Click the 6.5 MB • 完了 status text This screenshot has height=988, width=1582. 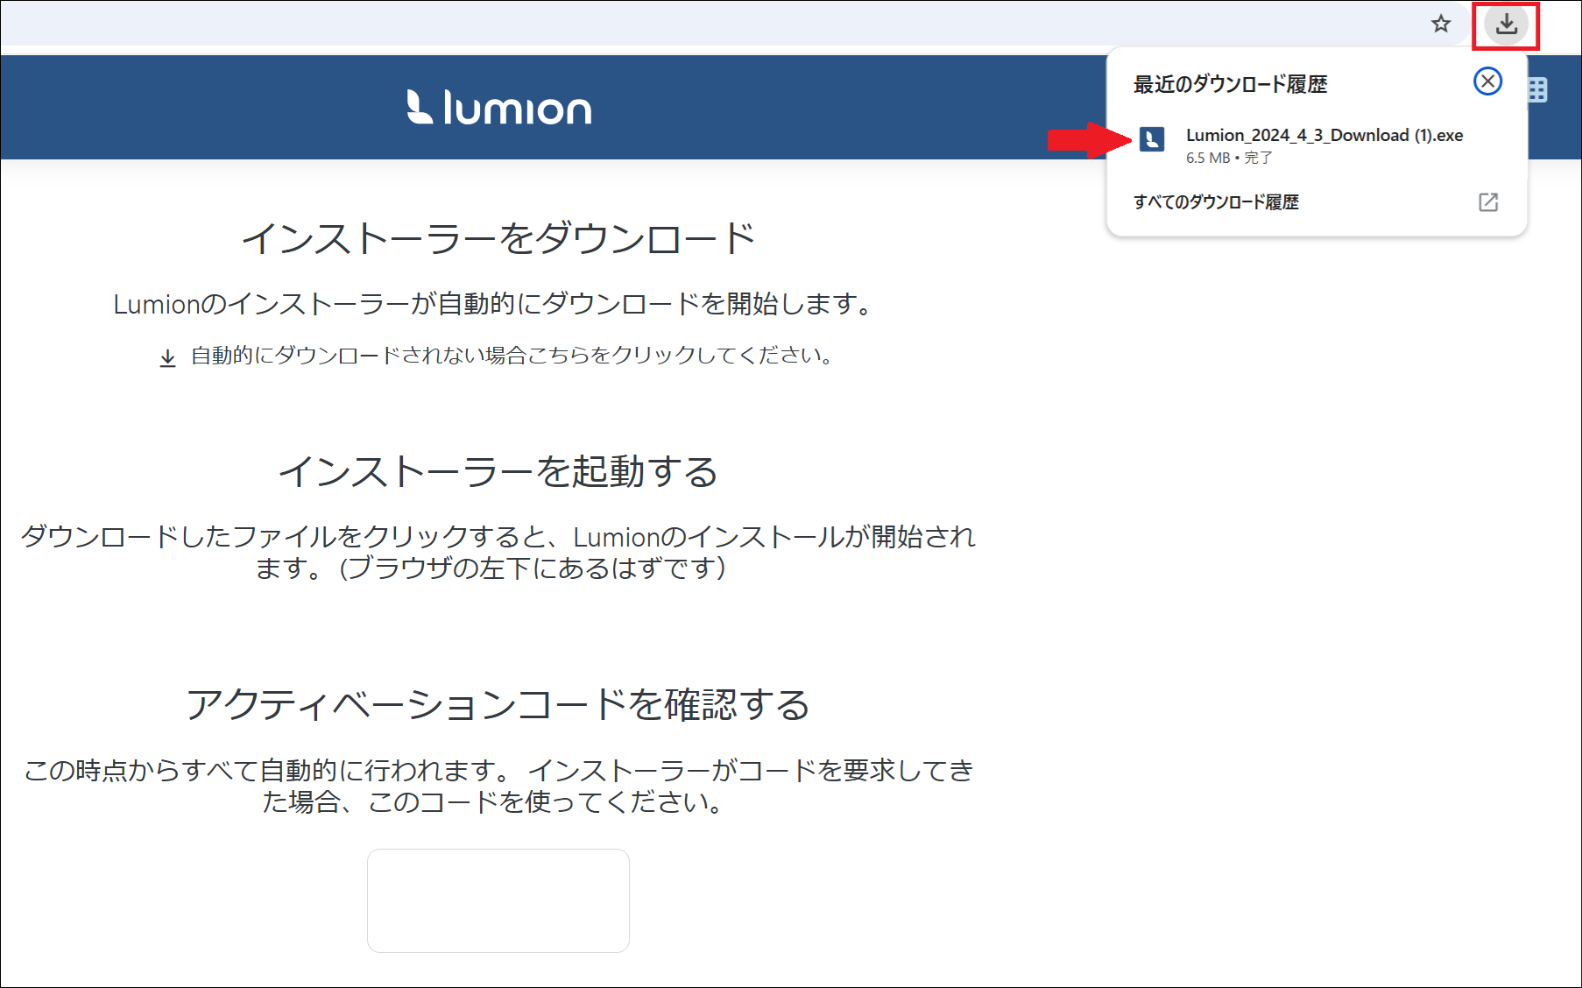[1229, 158]
